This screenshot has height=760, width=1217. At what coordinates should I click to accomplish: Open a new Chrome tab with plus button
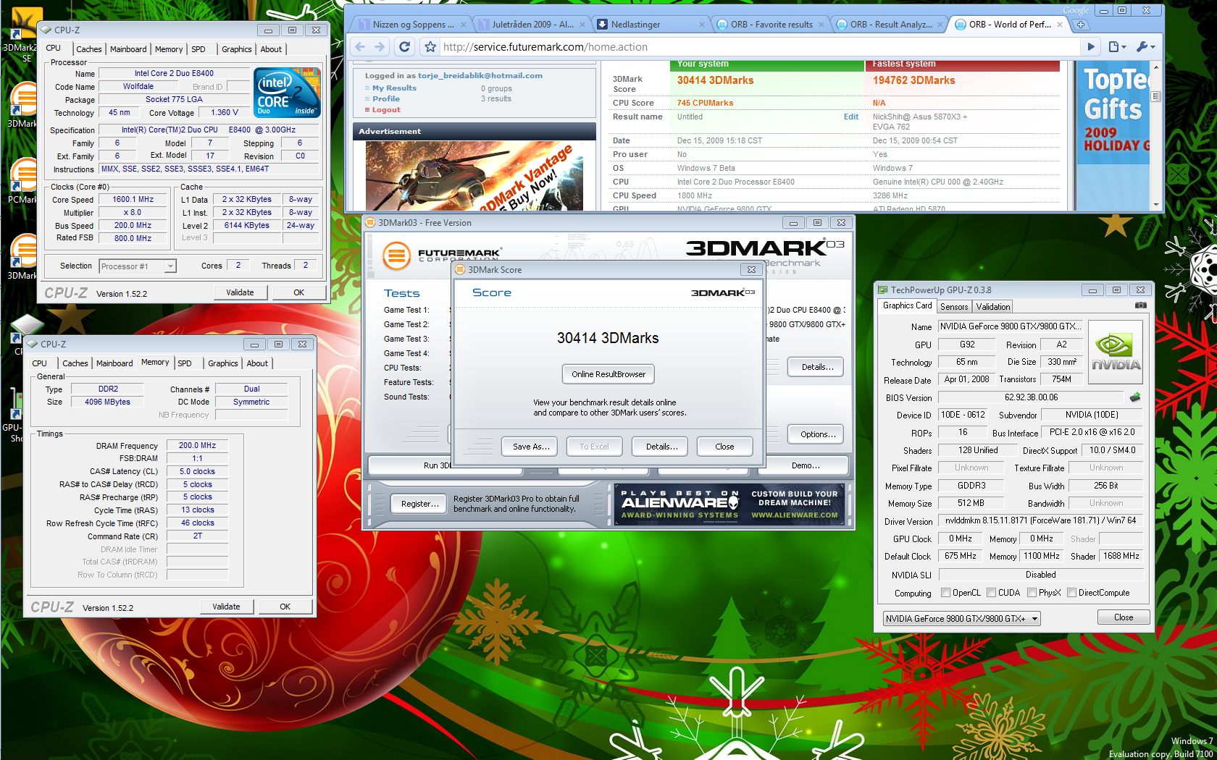point(1081,25)
